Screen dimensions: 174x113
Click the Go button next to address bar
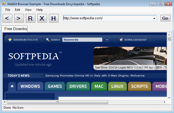pyautogui.click(x=165, y=18)
